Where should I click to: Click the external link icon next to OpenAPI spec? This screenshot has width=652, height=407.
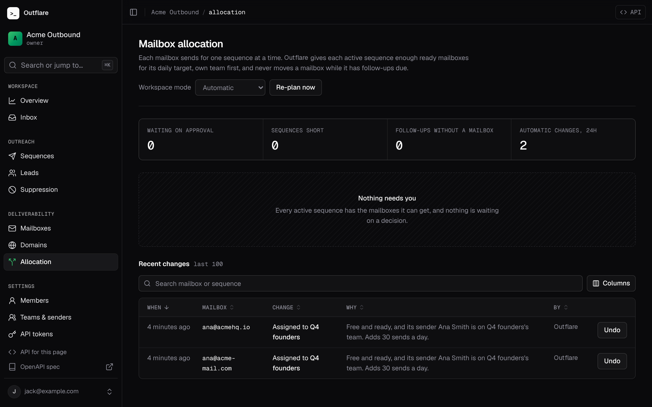[x=109, y=367]
